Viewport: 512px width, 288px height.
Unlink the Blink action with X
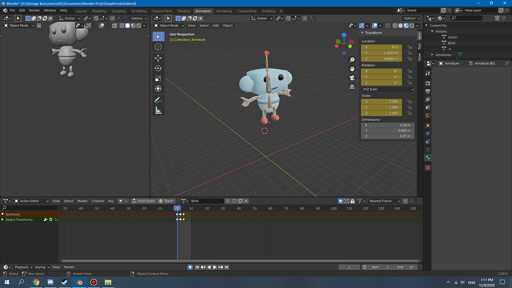pyautogui.click(x=246, y=201)
